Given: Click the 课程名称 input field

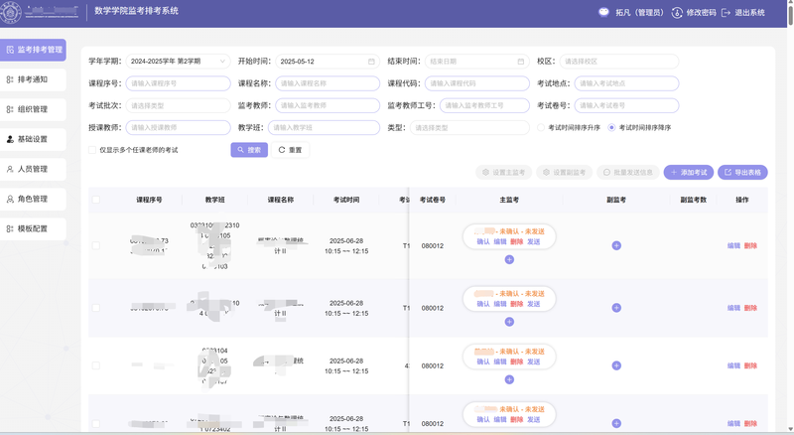Looking at the screenshot, I should 328,83.
